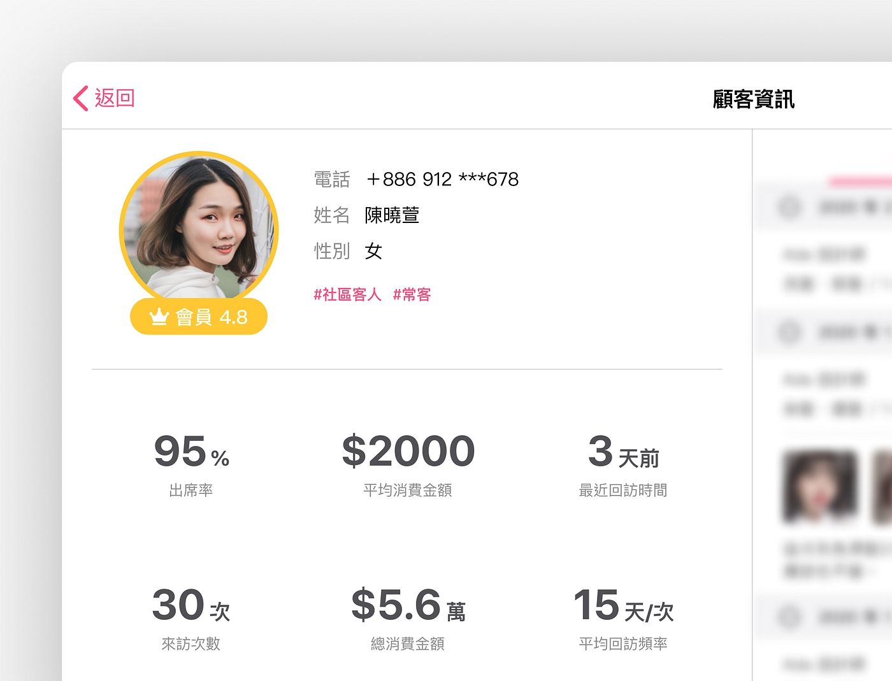Viewport: 892px width, 681px height.
Task: Click the masked phone number +886 912 ***678
Action: pos(442,180)
